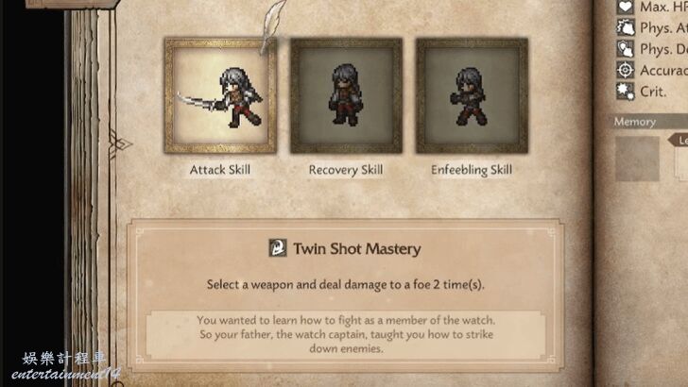Click the Max. HP heart icon
This screenshot has height=387, width=688.
tap(626, 7)
